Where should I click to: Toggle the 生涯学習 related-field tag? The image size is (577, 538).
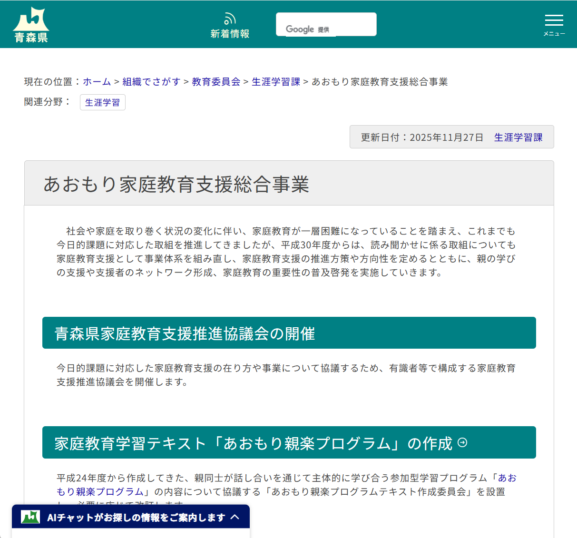tap(102, 102)
